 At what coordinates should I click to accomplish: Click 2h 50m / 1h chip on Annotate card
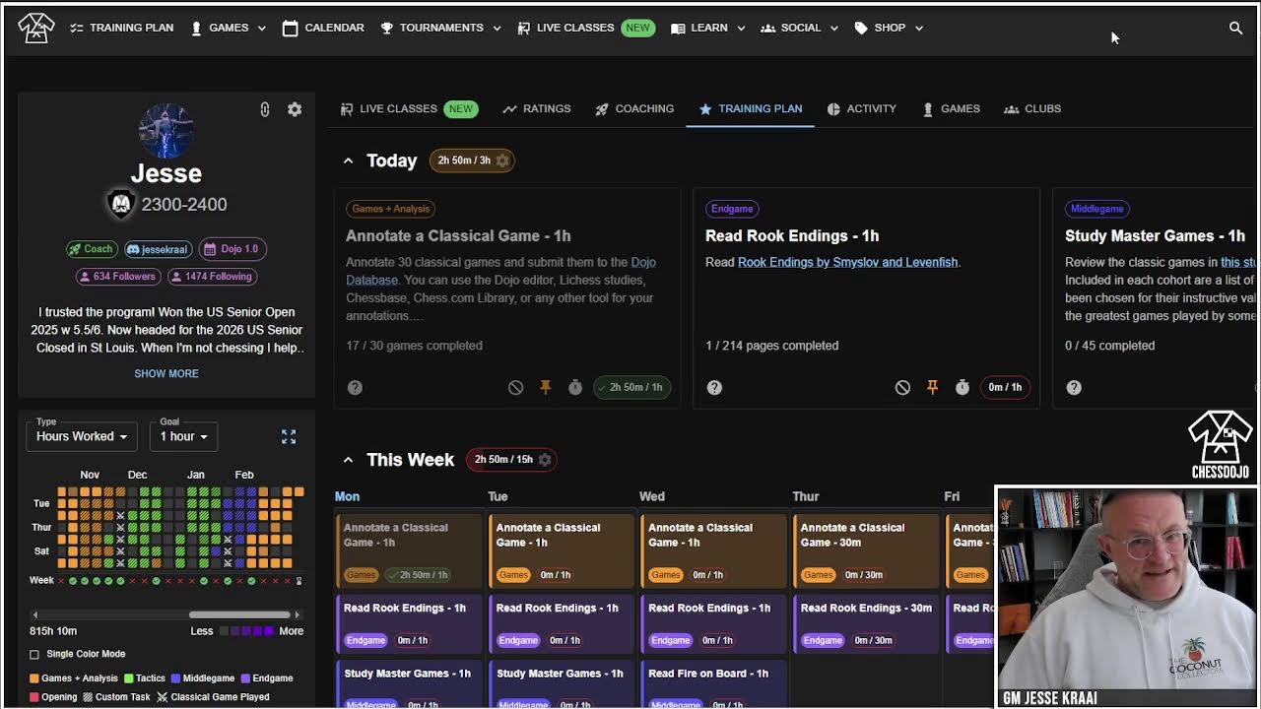(631, 388)
